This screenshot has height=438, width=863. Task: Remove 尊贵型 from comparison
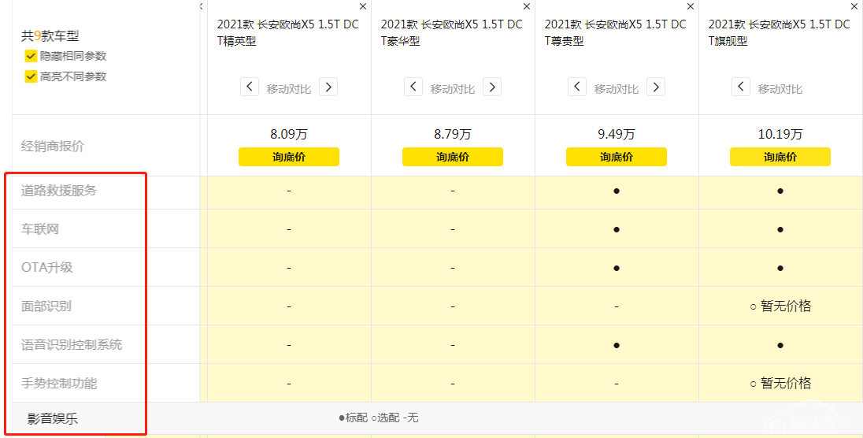pyautogui.click(x=691, y=6)
